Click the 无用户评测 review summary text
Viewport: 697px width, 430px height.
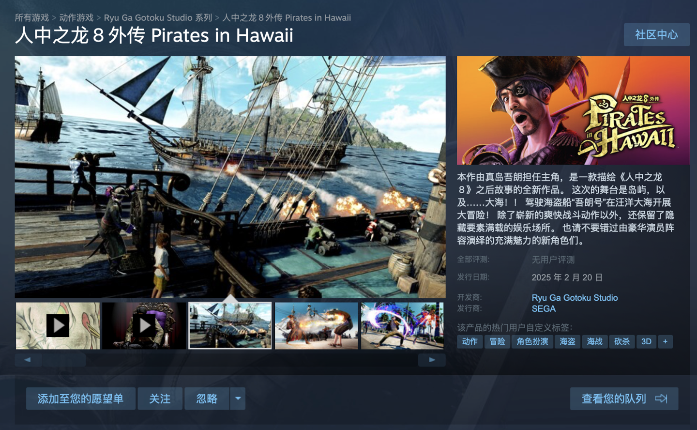[553, 260]
